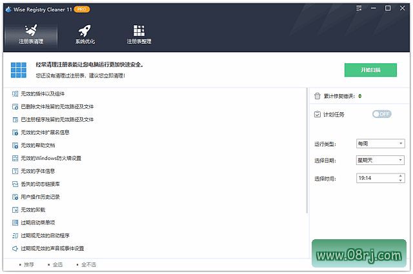Decrease time with the down stepper arrow

[400, 181]
